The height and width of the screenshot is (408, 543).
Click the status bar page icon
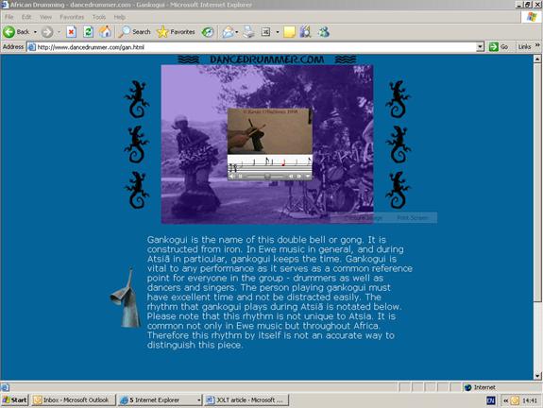pos(6,387)
